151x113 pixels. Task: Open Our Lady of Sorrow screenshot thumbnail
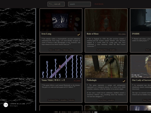click(x=141, y=66)
